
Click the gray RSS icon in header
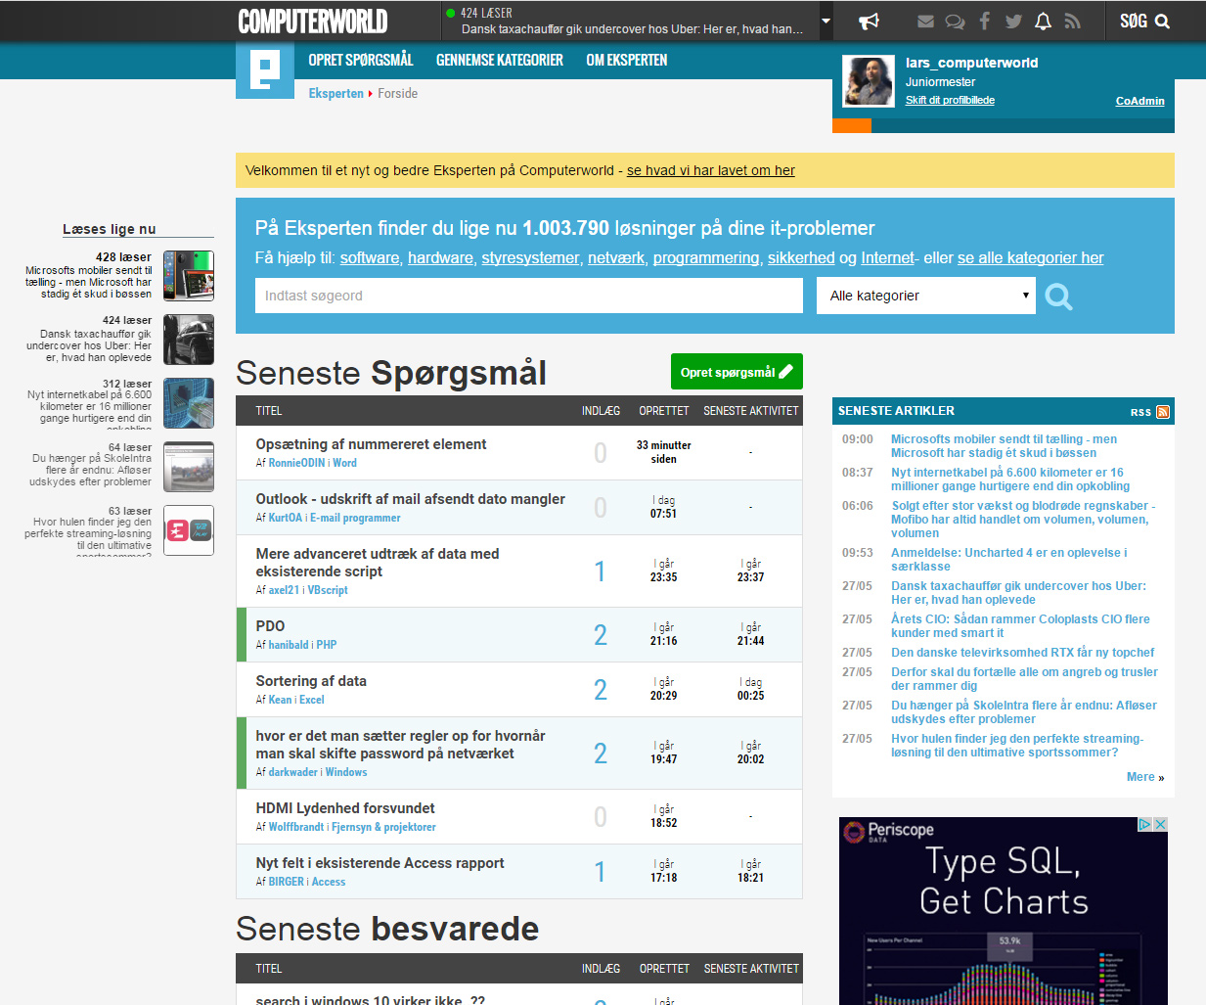[1073, 22]
